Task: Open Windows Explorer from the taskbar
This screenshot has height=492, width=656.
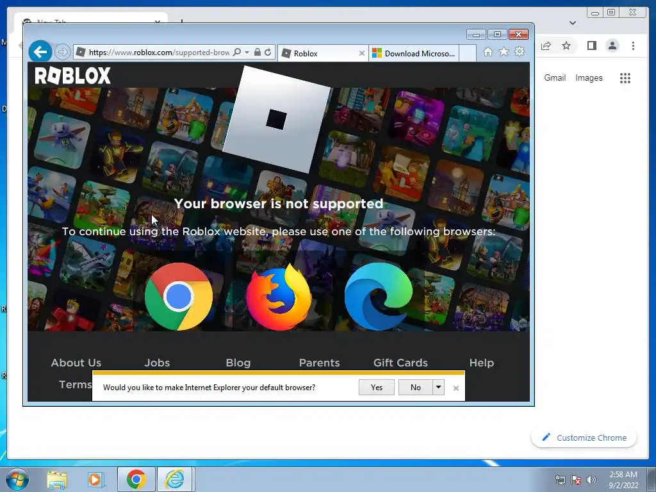Action: 57,480
